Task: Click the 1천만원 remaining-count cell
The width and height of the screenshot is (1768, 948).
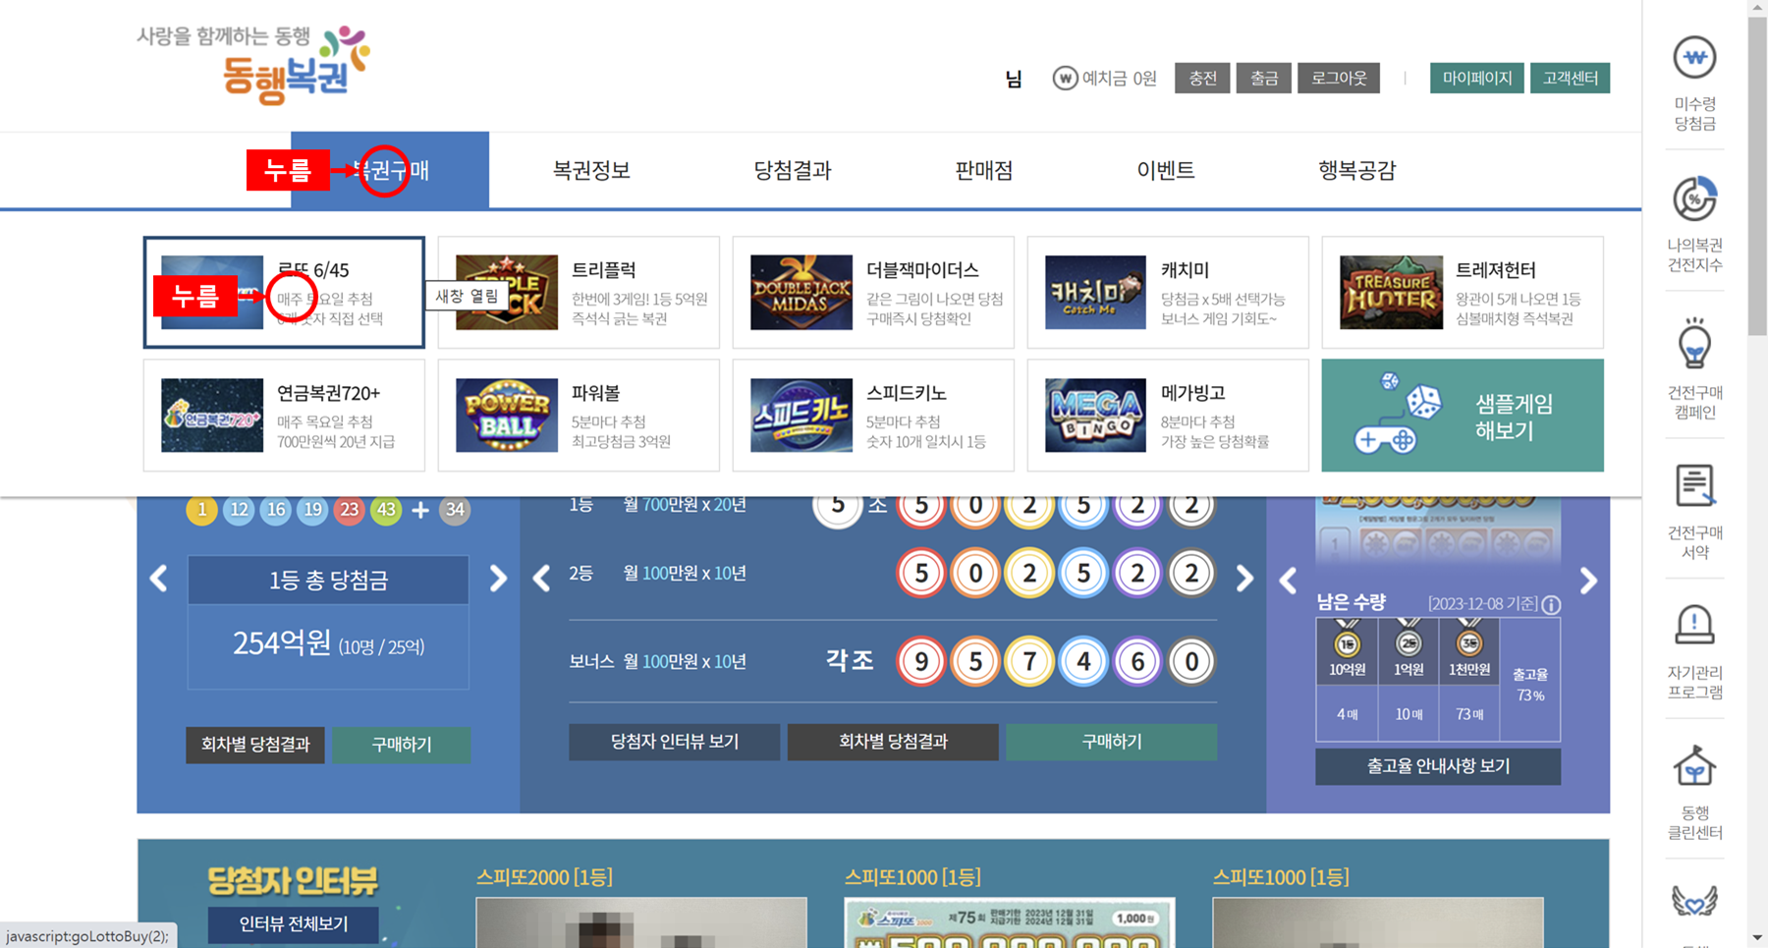Action: [1469, 713]
